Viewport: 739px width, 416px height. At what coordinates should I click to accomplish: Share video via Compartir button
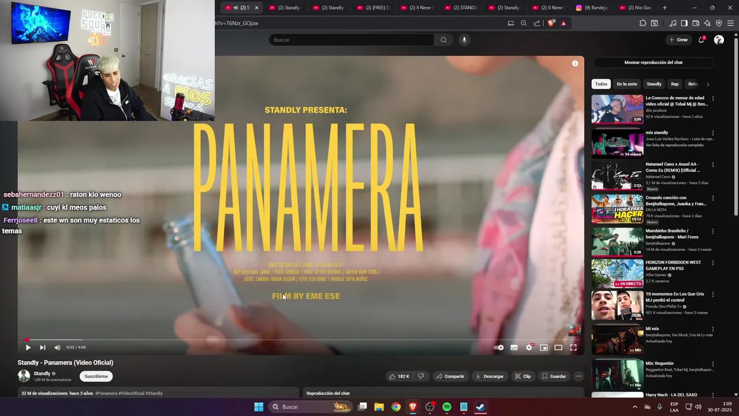pyautogui.click(x=450, y=376)
